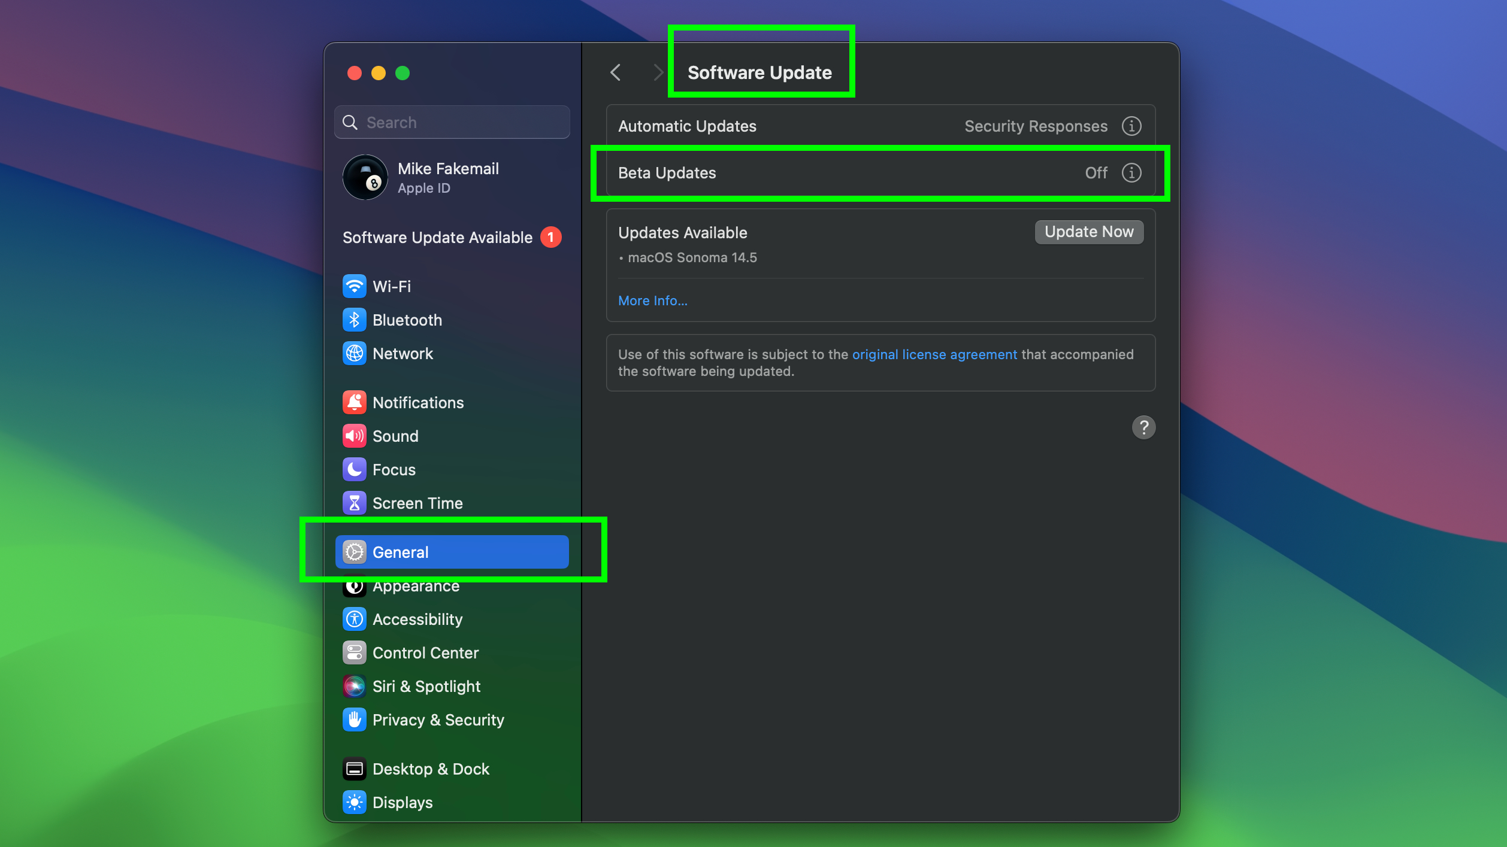The width and height of the screenshot is (1507, 847).
Task: Open the original license agreement link
Action: point(934,354)
